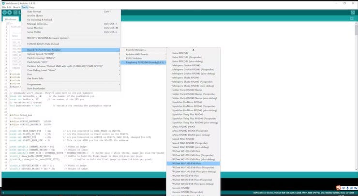Open Serial Monitor from Tools menu

(x=71, y=28)
